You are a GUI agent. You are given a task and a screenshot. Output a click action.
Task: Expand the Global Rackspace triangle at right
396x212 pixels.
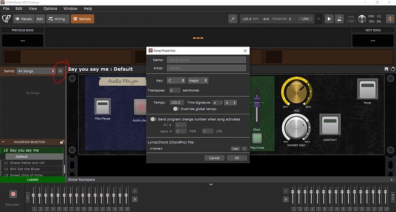(x=391, y=180)
